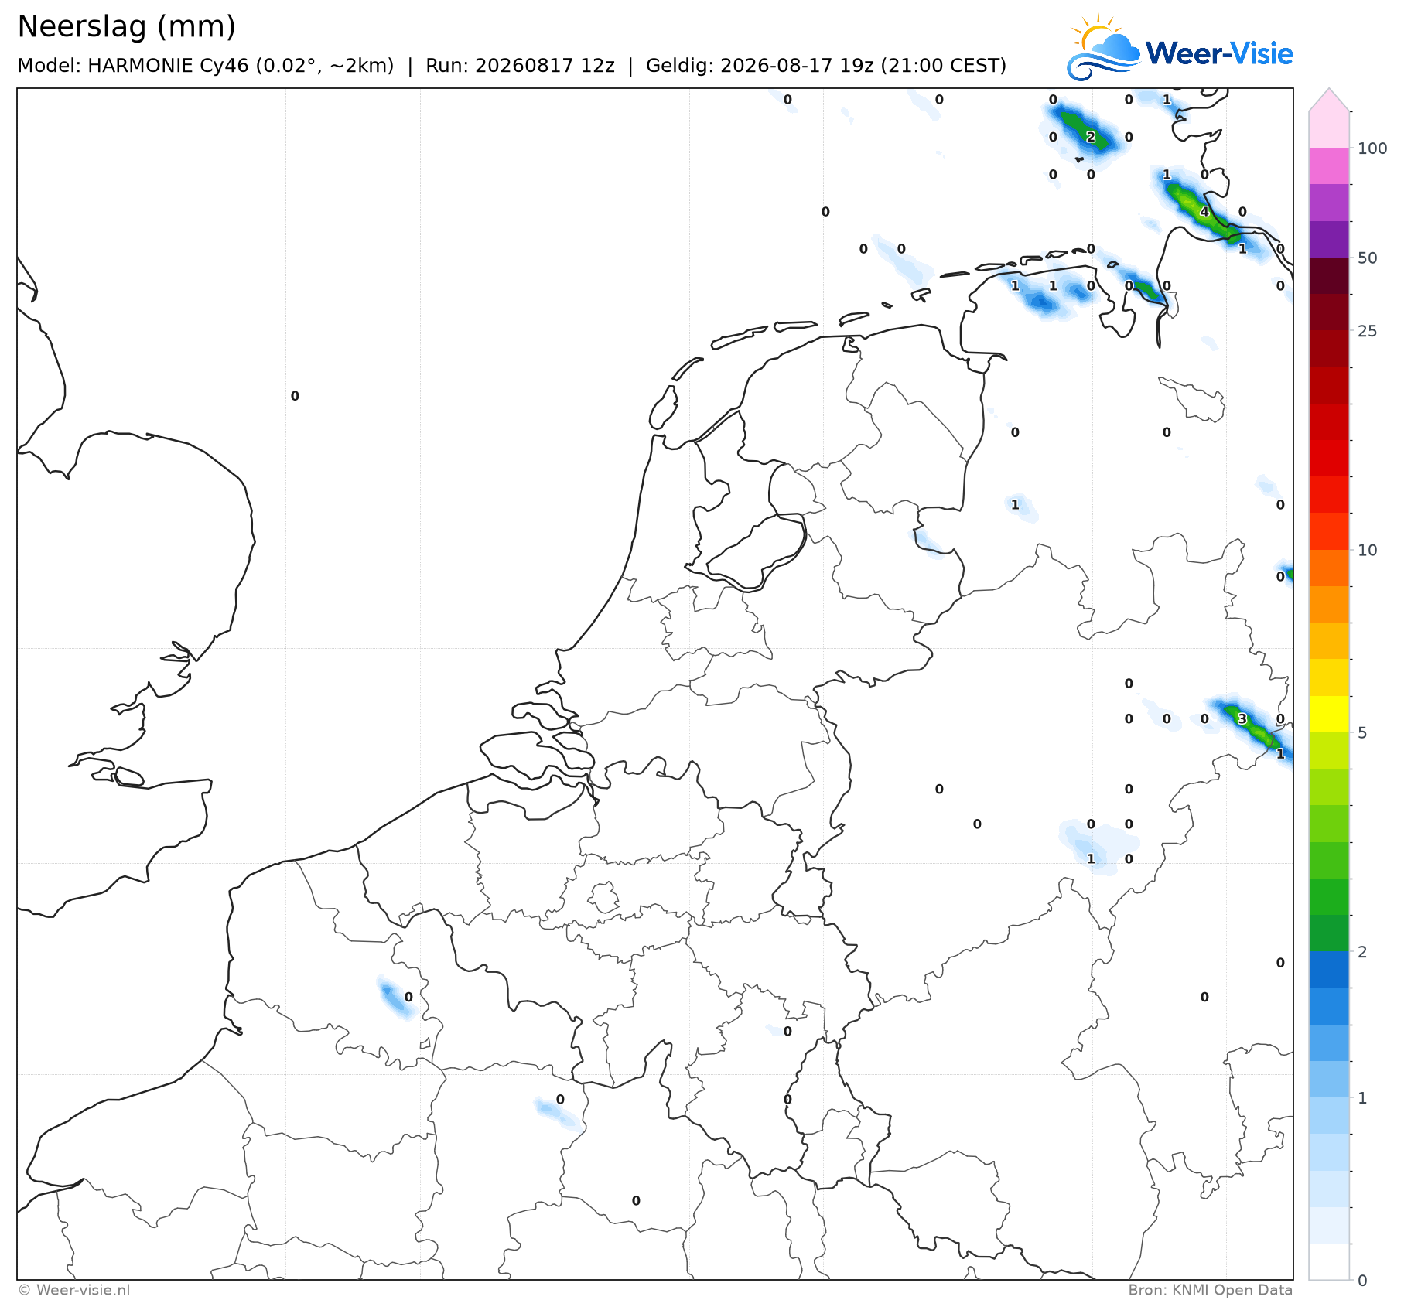The image size is (1411, 1300).
Task: Click the orange 10 mm legend swatch
Action: (1329, 568)
